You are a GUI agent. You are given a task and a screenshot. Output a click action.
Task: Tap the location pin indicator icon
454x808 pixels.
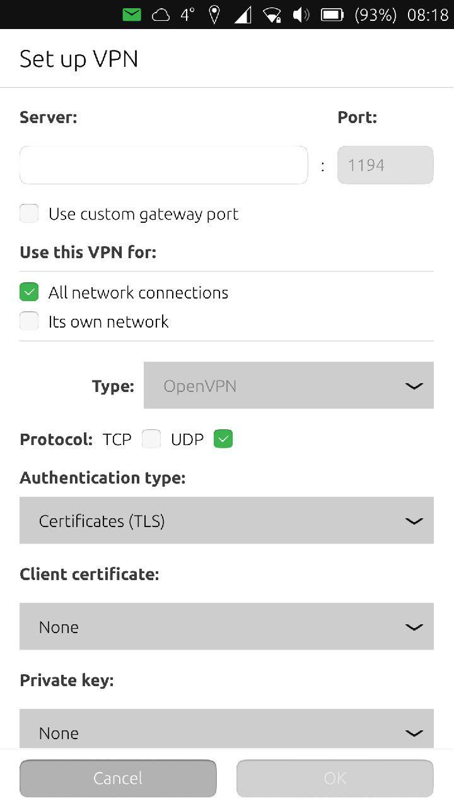coord(214,15)
